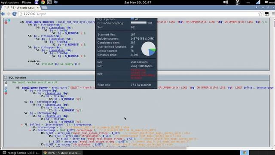Go back in the browser
The image size is (275, 155).
point(3,14)
